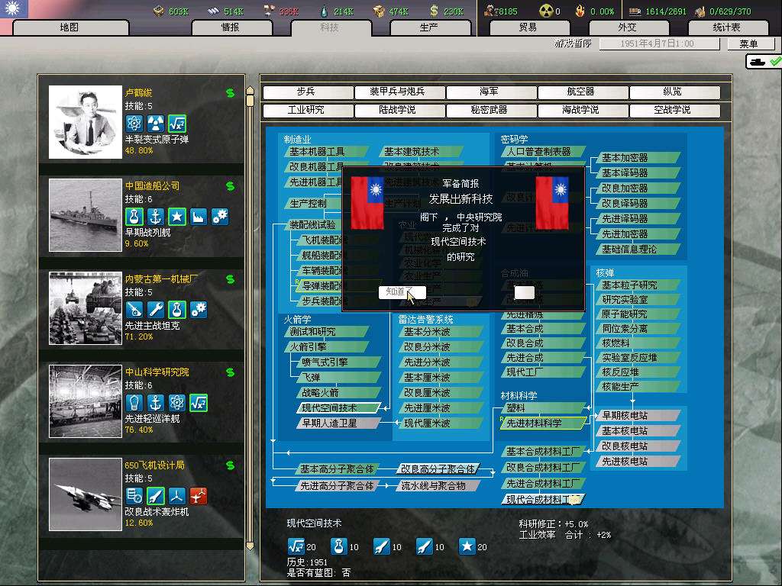Open the 菜单 menu button
The height and width of the screenshot is (586, 782).
coord(750,43)
